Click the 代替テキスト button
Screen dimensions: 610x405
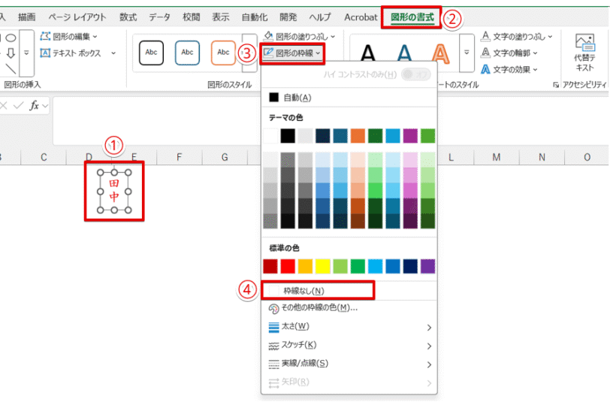[584, 53]
